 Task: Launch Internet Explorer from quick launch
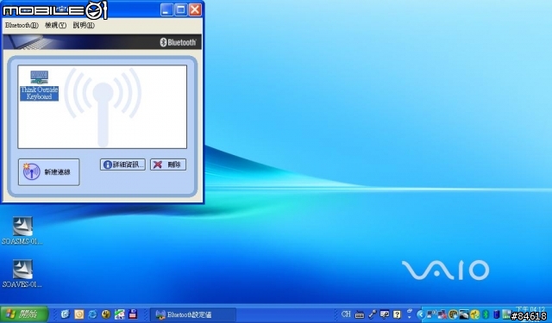coord(92,314)
